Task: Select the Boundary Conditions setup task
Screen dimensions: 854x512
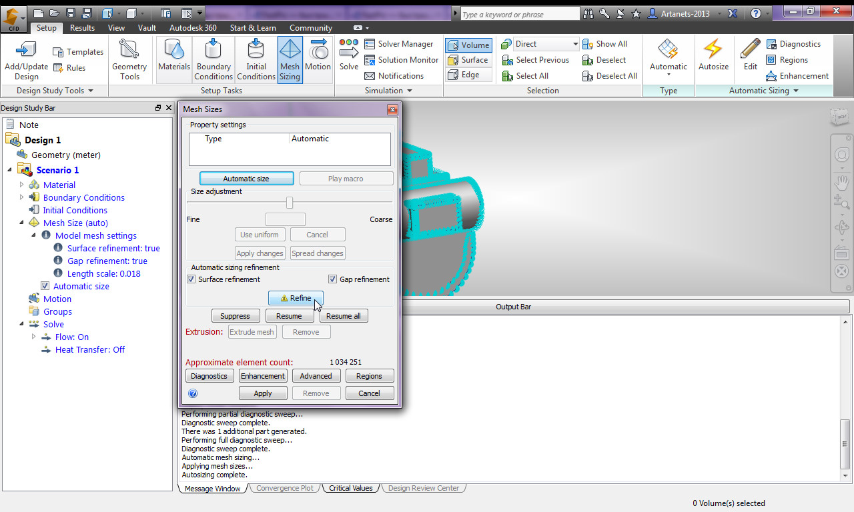Action: (x=213, y=59)
